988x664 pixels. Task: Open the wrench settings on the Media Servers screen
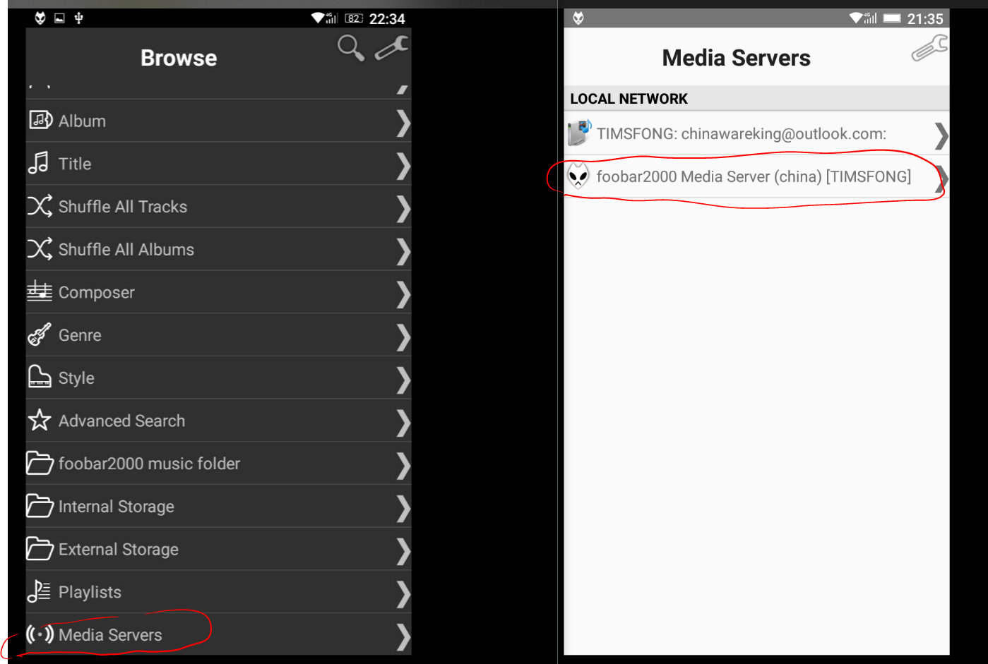tap(930, 48)
